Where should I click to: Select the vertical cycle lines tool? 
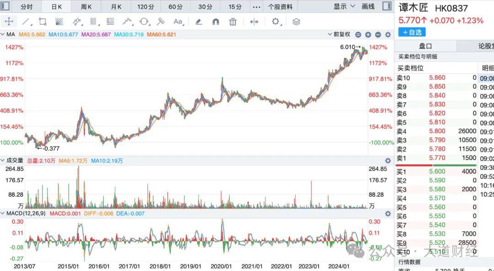point(93,21)
